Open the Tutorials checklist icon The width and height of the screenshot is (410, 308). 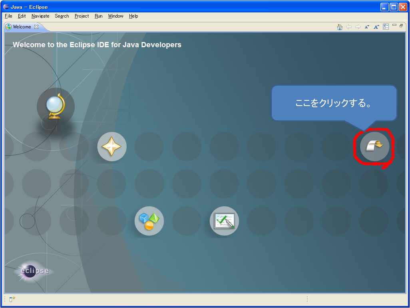click(x=224, y=221)
